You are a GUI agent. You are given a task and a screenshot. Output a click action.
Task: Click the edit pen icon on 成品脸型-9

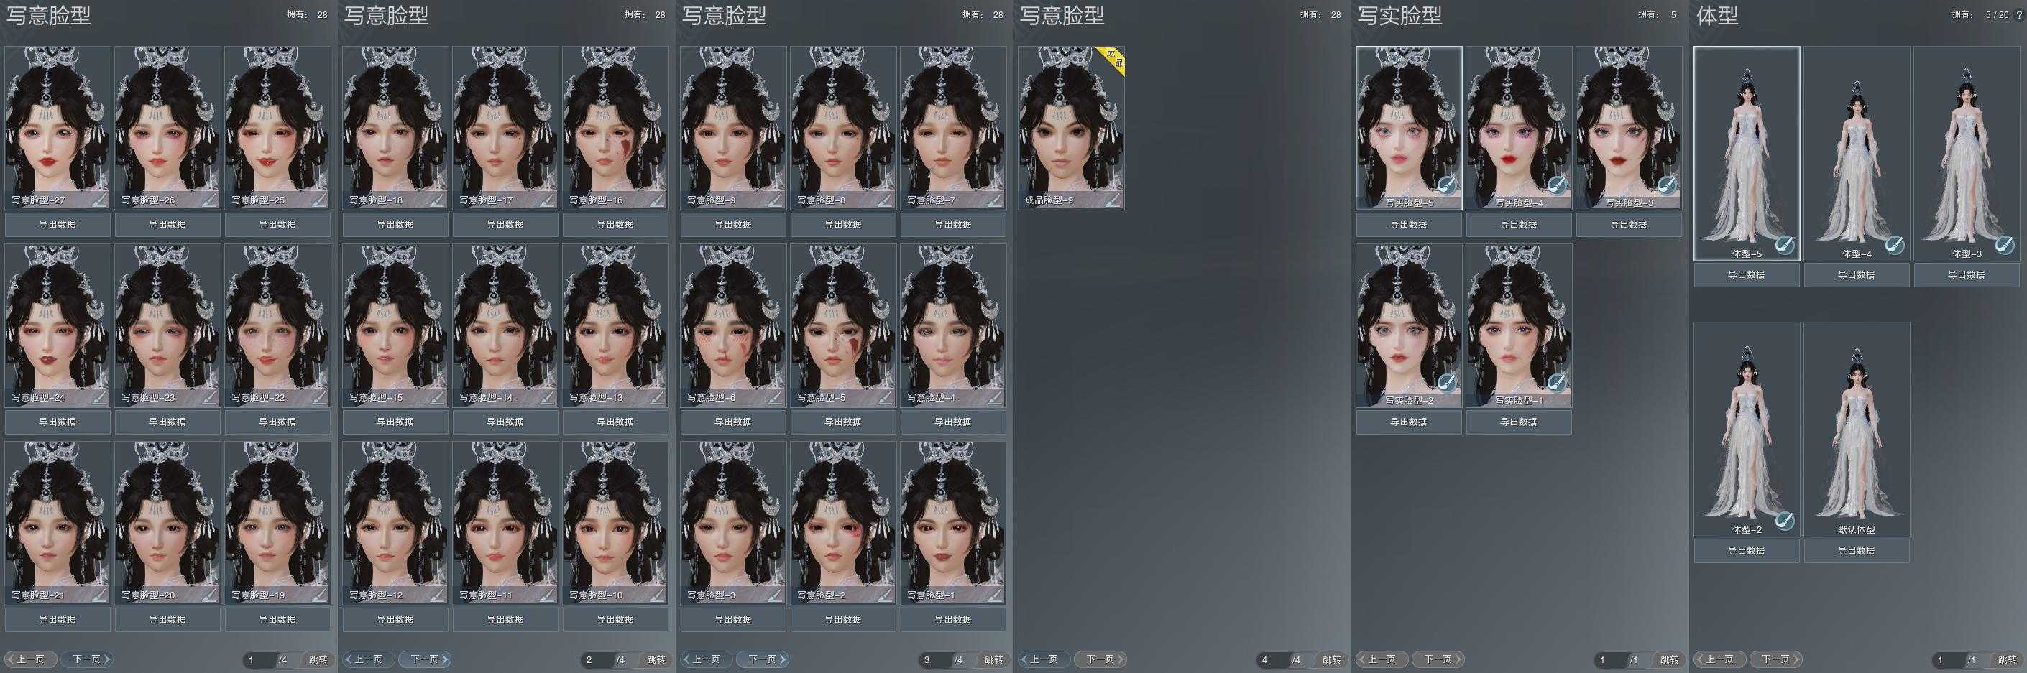[1113, 200]
